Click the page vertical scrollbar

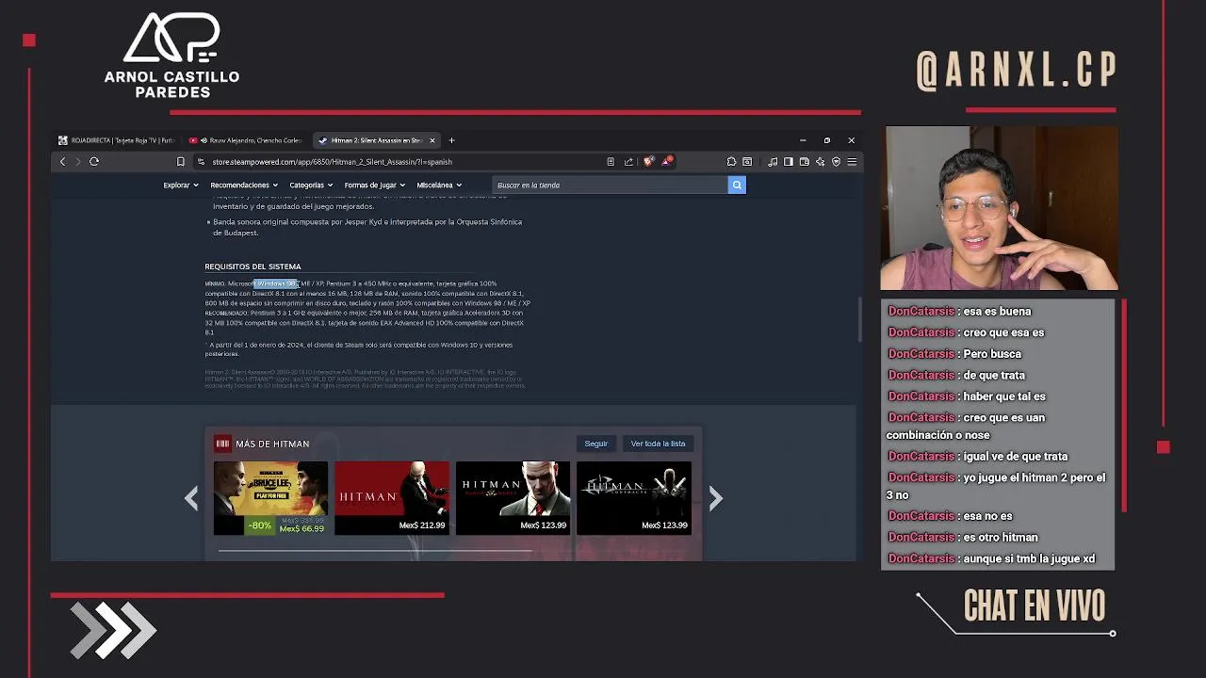[x=858, y=320]
